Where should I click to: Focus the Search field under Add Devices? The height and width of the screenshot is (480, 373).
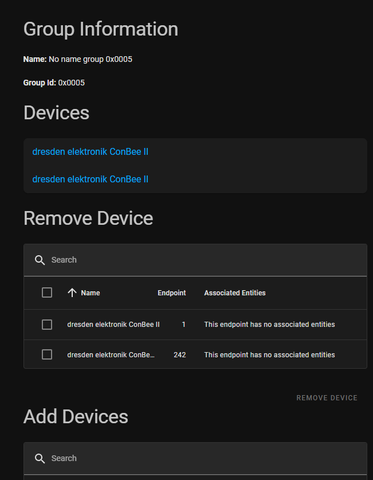[x=201, y=458]
